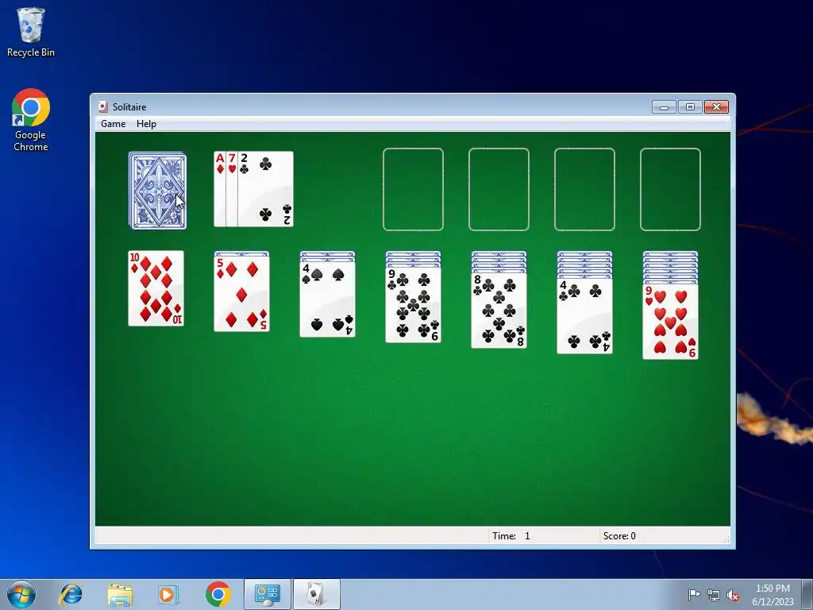Maximize the Solitaire window
Viewport: 813px width, 610px height.
690,107
